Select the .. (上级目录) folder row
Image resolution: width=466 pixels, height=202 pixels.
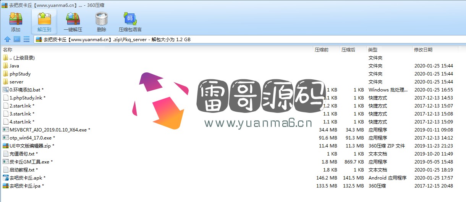pos(233,58)
